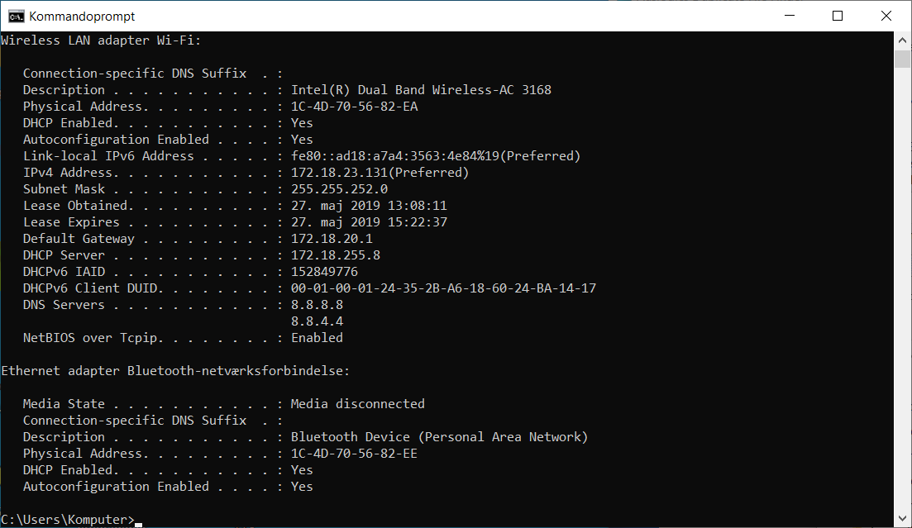Click the empty scrollbar track below the thumb
The height and width of the screenshot is (528, 912).
coord(902,289)
